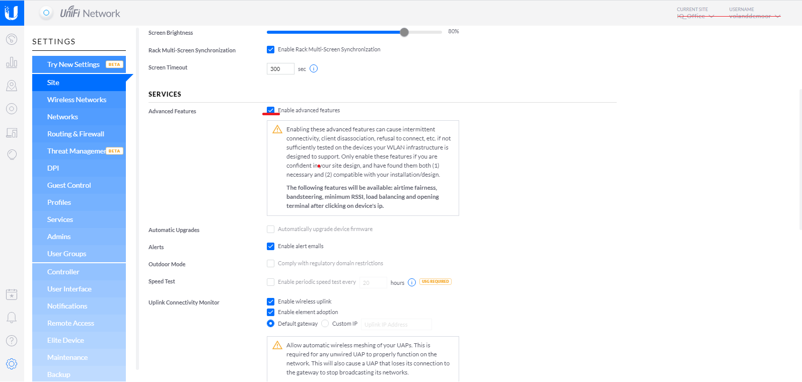The image size is (802, 382).
Task: Click the Screen Timeout info icon
Action: (314, 68)
